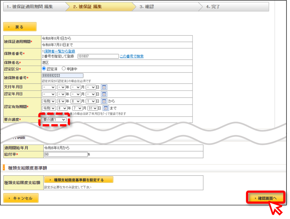Expand the 要介護度 dropdown showing 要介護1
Image resolution: width=290 pixels, height=219 pixels.
tap(54, 120)
